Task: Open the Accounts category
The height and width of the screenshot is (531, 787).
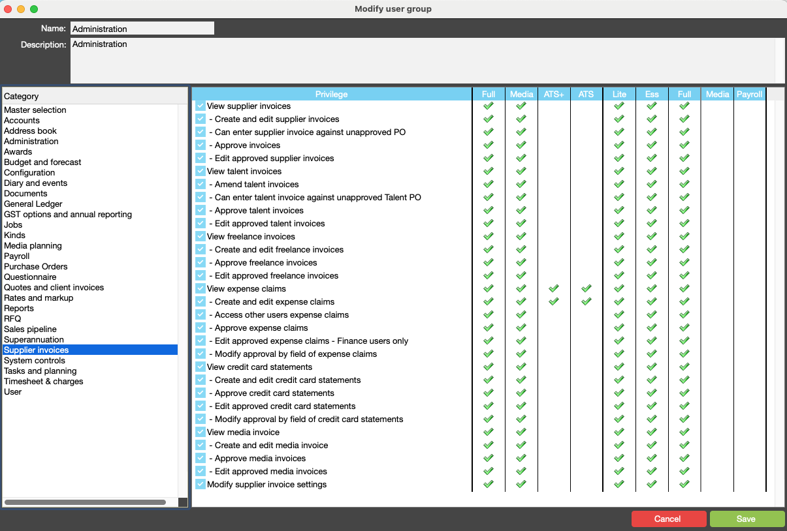Action: 90,120
